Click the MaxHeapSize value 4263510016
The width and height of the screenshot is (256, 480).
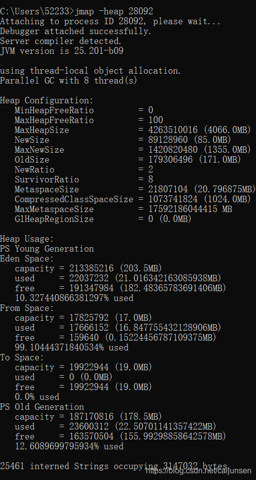tap(173, 130)
